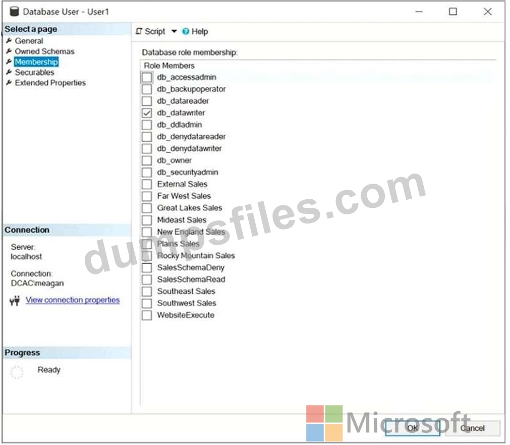Image resolution: width=510 pixels, height=445 pixels.
Task: Select the Role Members column header
Action: 169,66
